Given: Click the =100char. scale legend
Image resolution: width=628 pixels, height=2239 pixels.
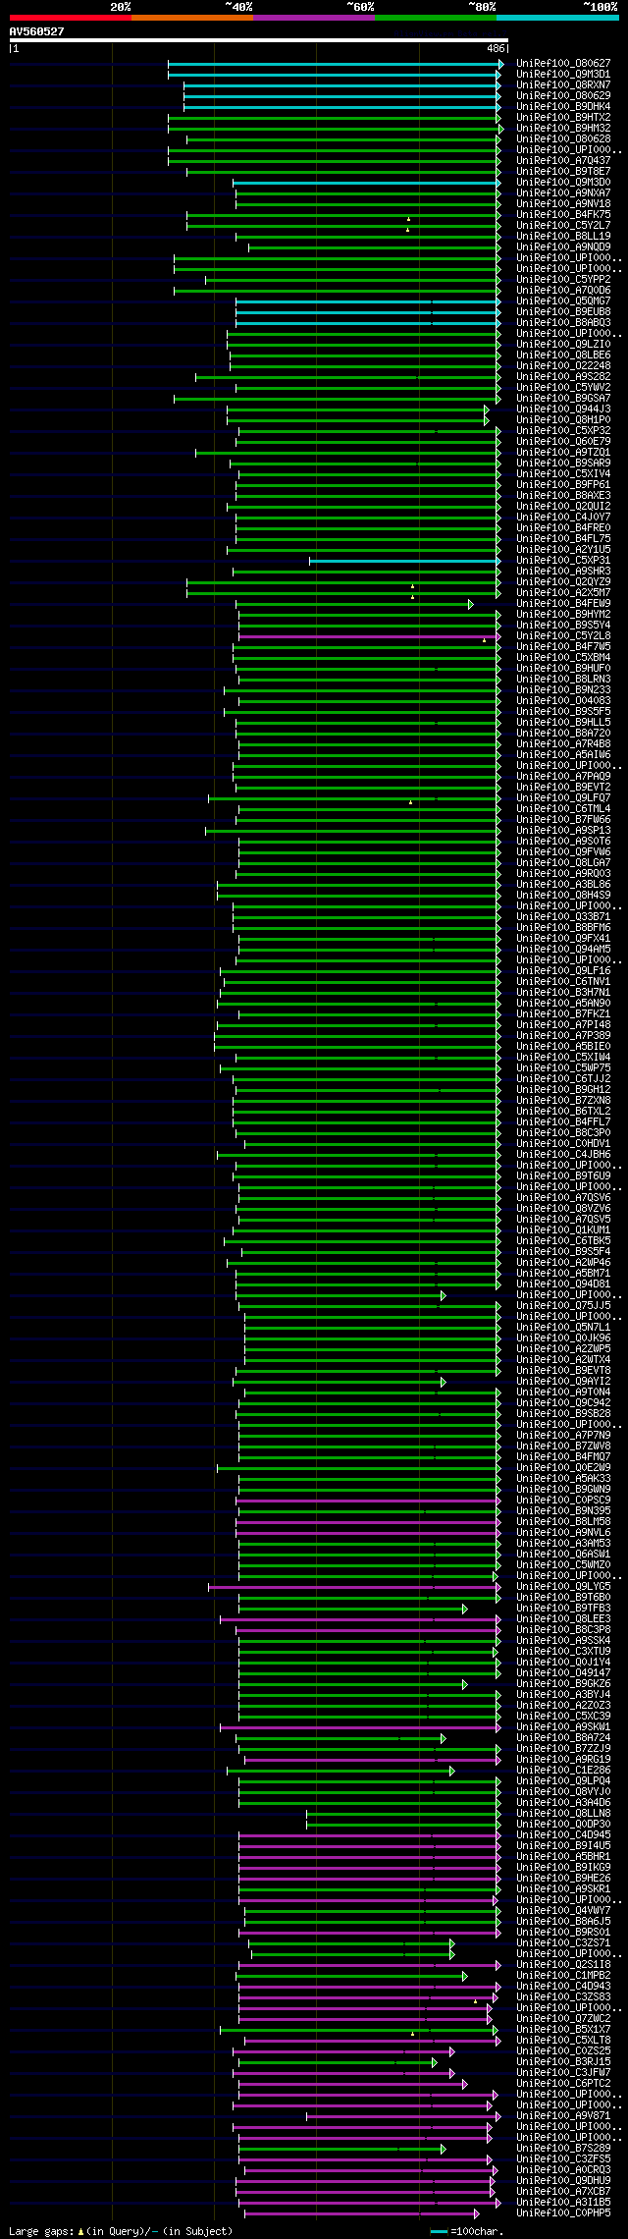Looking at the screenshot, I should tap(467, 2231).
